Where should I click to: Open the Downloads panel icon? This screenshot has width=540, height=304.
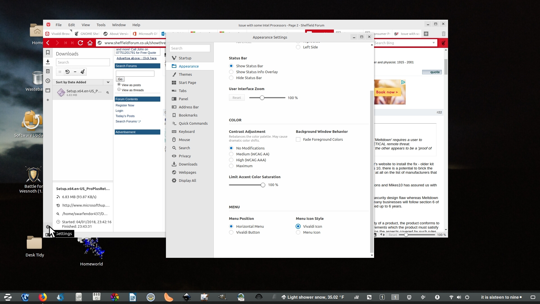point(48,62)
